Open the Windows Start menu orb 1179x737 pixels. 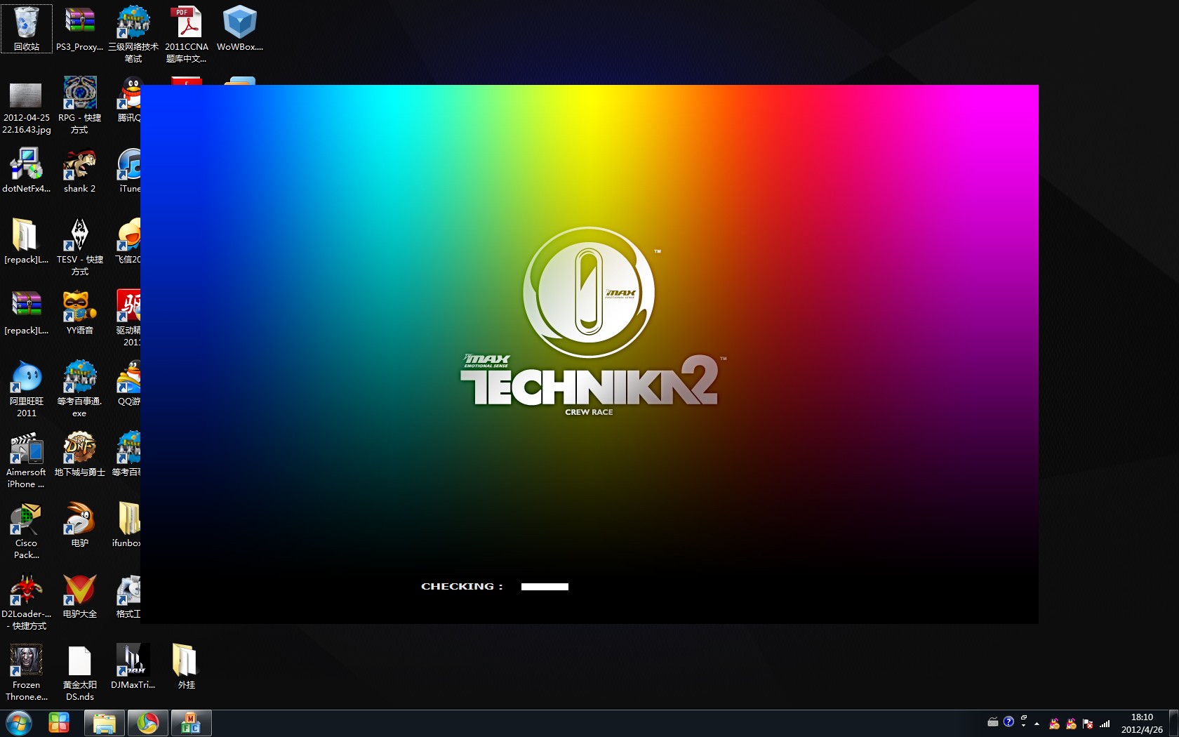pos(18,723)
